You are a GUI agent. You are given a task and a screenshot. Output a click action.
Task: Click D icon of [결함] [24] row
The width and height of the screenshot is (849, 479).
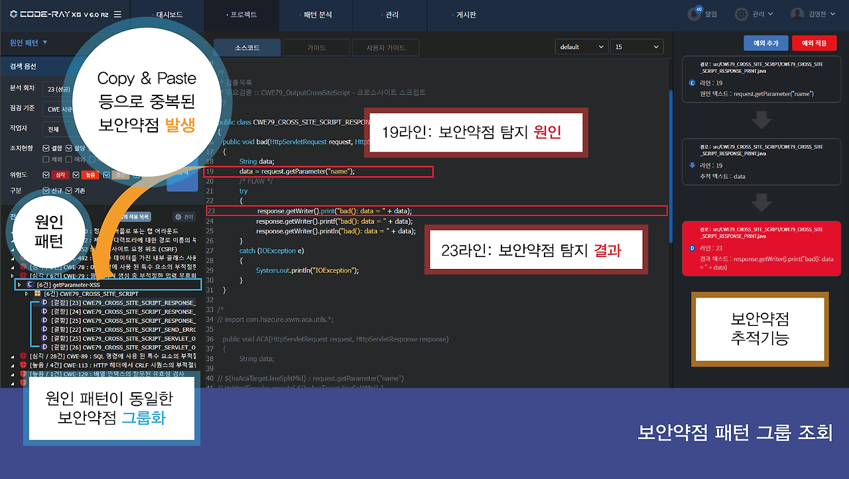tap(44, 311)
